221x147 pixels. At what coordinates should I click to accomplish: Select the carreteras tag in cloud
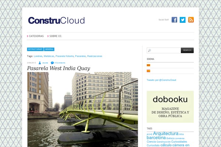point(180,139)
